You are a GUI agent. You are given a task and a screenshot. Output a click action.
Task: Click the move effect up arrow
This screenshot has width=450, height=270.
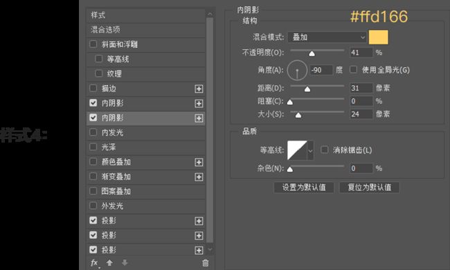(109, 262)
